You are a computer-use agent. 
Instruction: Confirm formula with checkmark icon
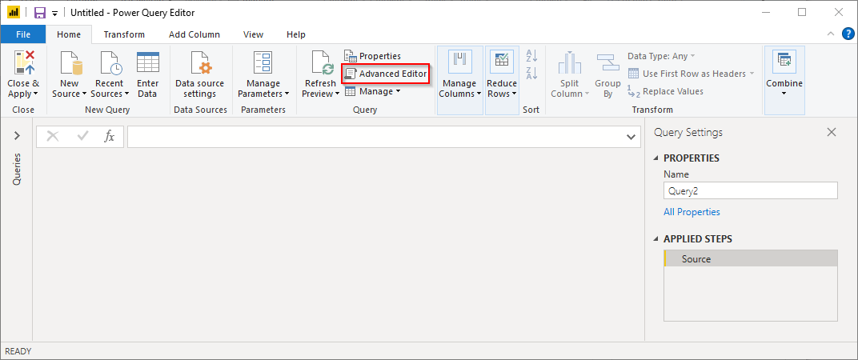(82, 136)
